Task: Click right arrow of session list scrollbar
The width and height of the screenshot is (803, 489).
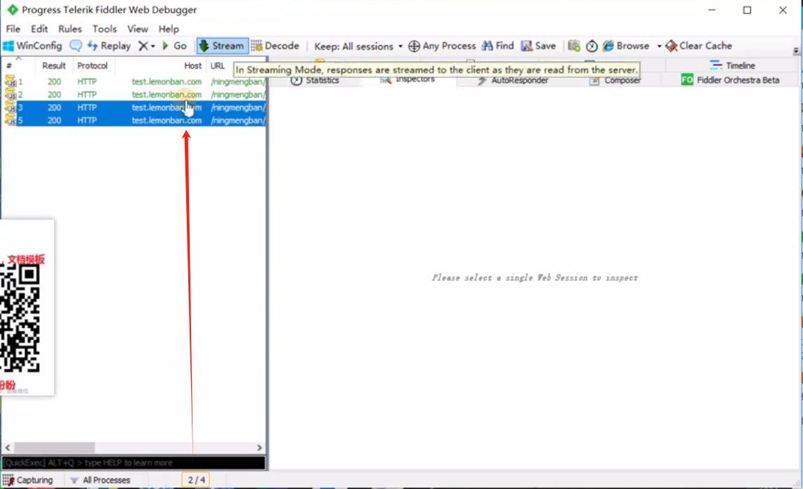Action: click(259, 448)
